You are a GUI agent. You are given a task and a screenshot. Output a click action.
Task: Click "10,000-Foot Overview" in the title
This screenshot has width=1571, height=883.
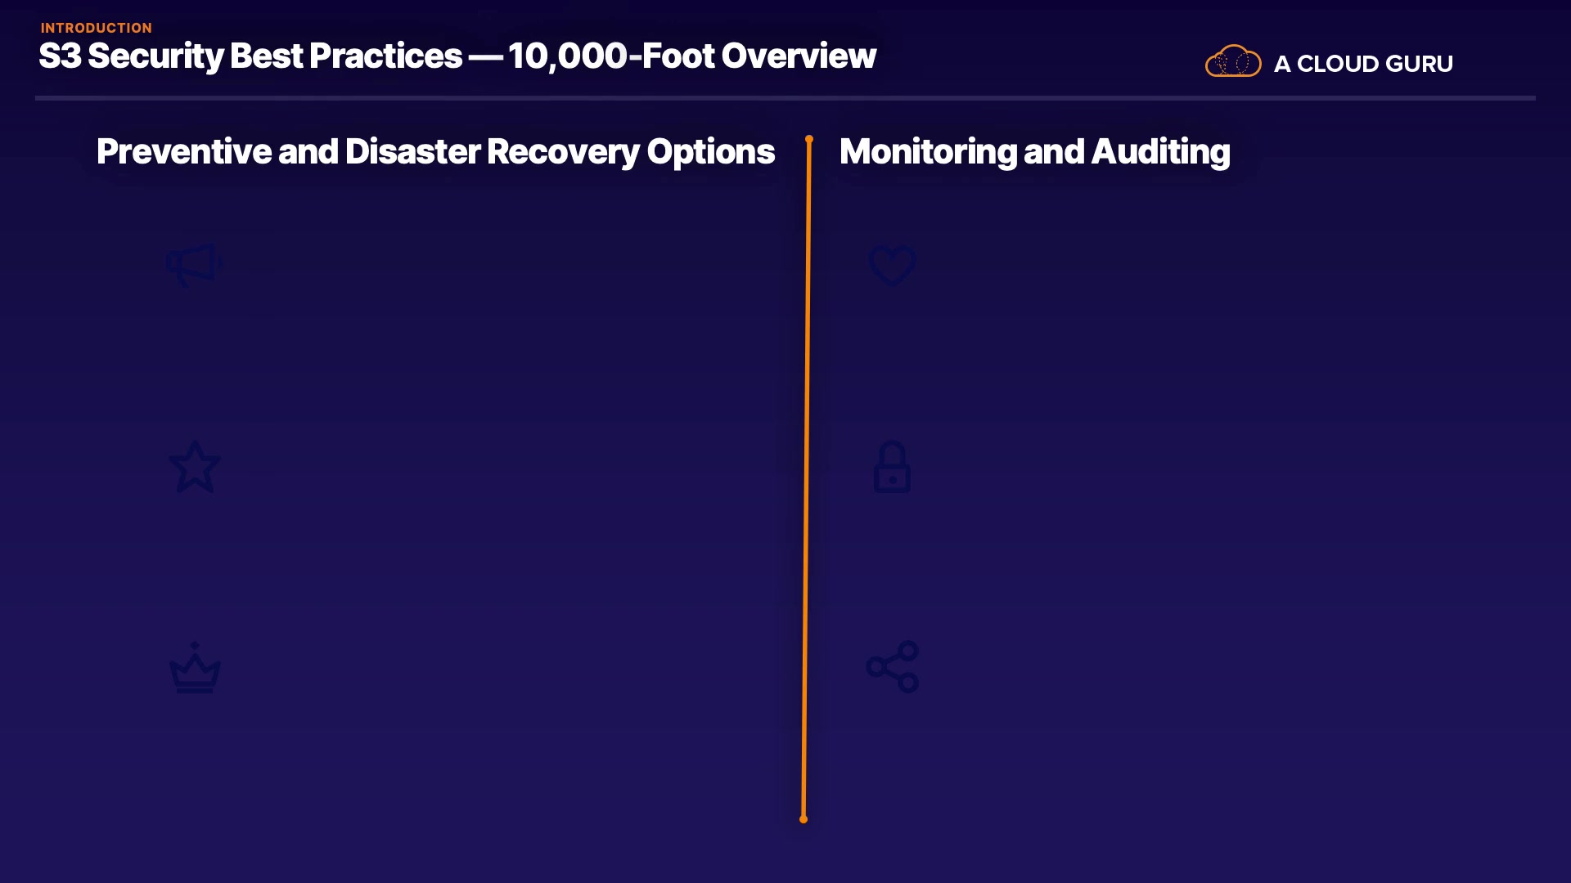coord(691,56)
